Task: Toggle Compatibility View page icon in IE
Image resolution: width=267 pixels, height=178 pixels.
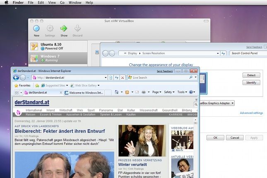Action: click(111, 77)
